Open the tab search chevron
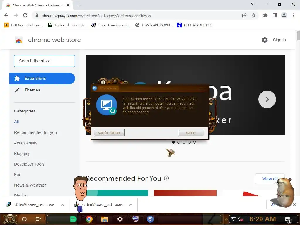 (253, 4)
